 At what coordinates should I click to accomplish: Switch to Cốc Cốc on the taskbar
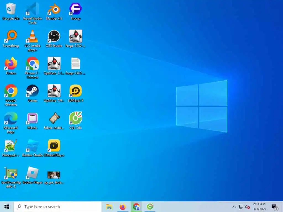(150, 206)
